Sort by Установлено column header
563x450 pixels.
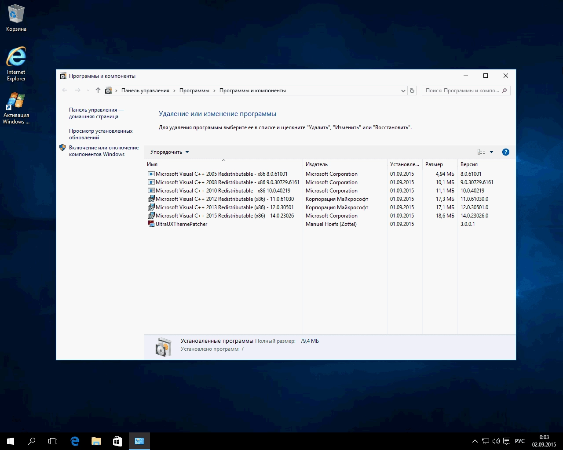[405, 164]
